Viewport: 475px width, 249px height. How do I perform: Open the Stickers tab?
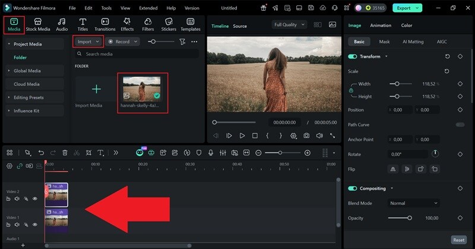[169, 24]
